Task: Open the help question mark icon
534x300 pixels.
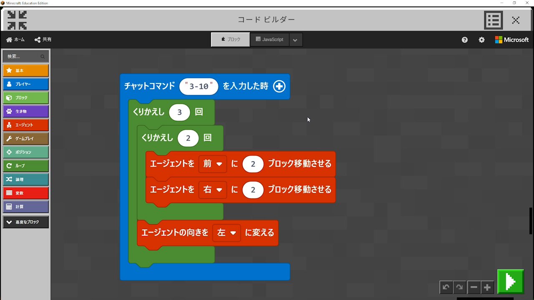Action: (465, 40)
